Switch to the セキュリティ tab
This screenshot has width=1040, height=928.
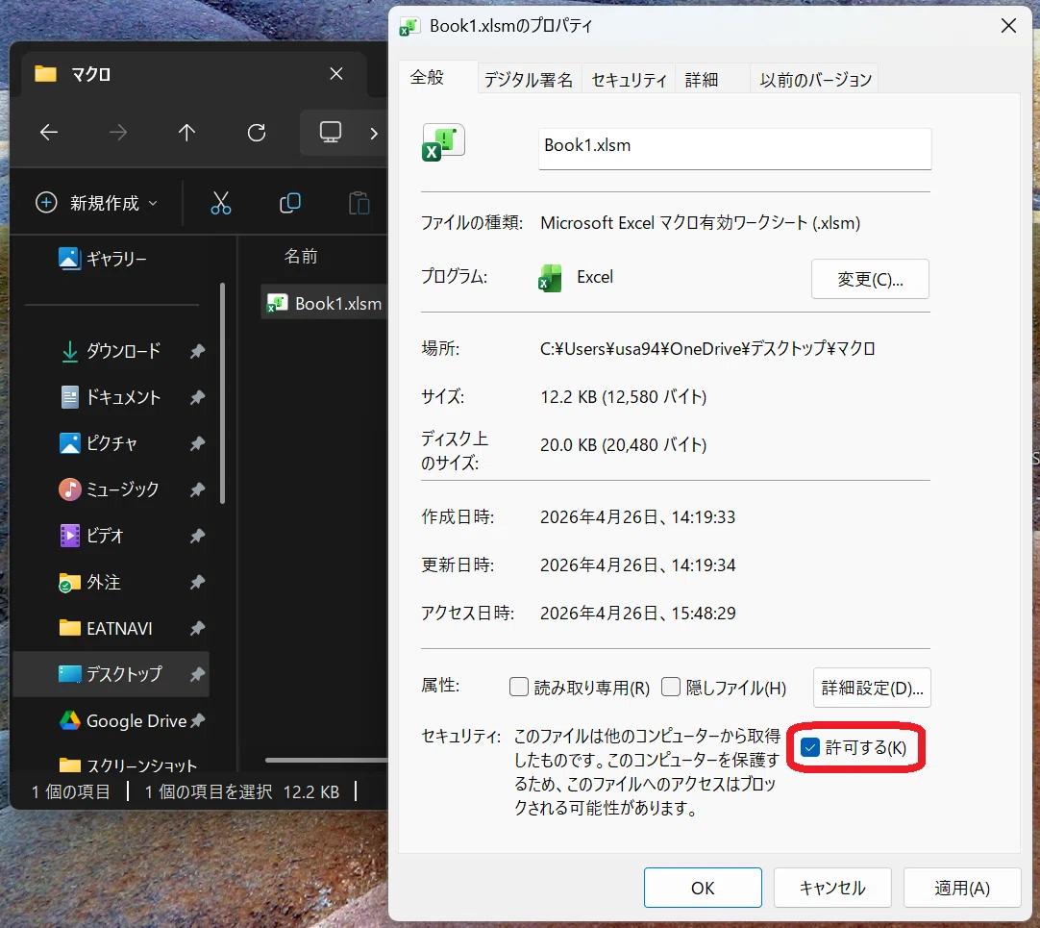[629, 80]
